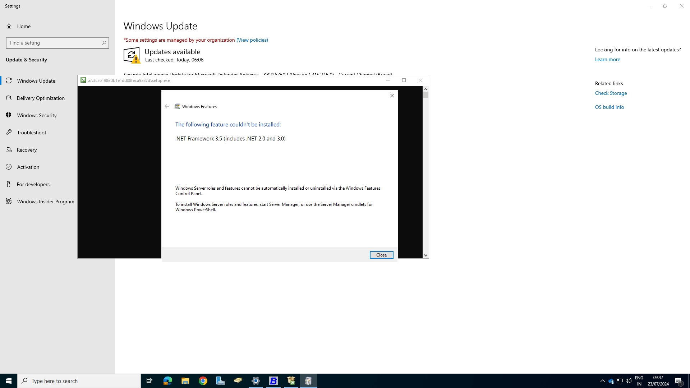Open the Windows Start menu
The image size is (690, 388).
(9, 381)
